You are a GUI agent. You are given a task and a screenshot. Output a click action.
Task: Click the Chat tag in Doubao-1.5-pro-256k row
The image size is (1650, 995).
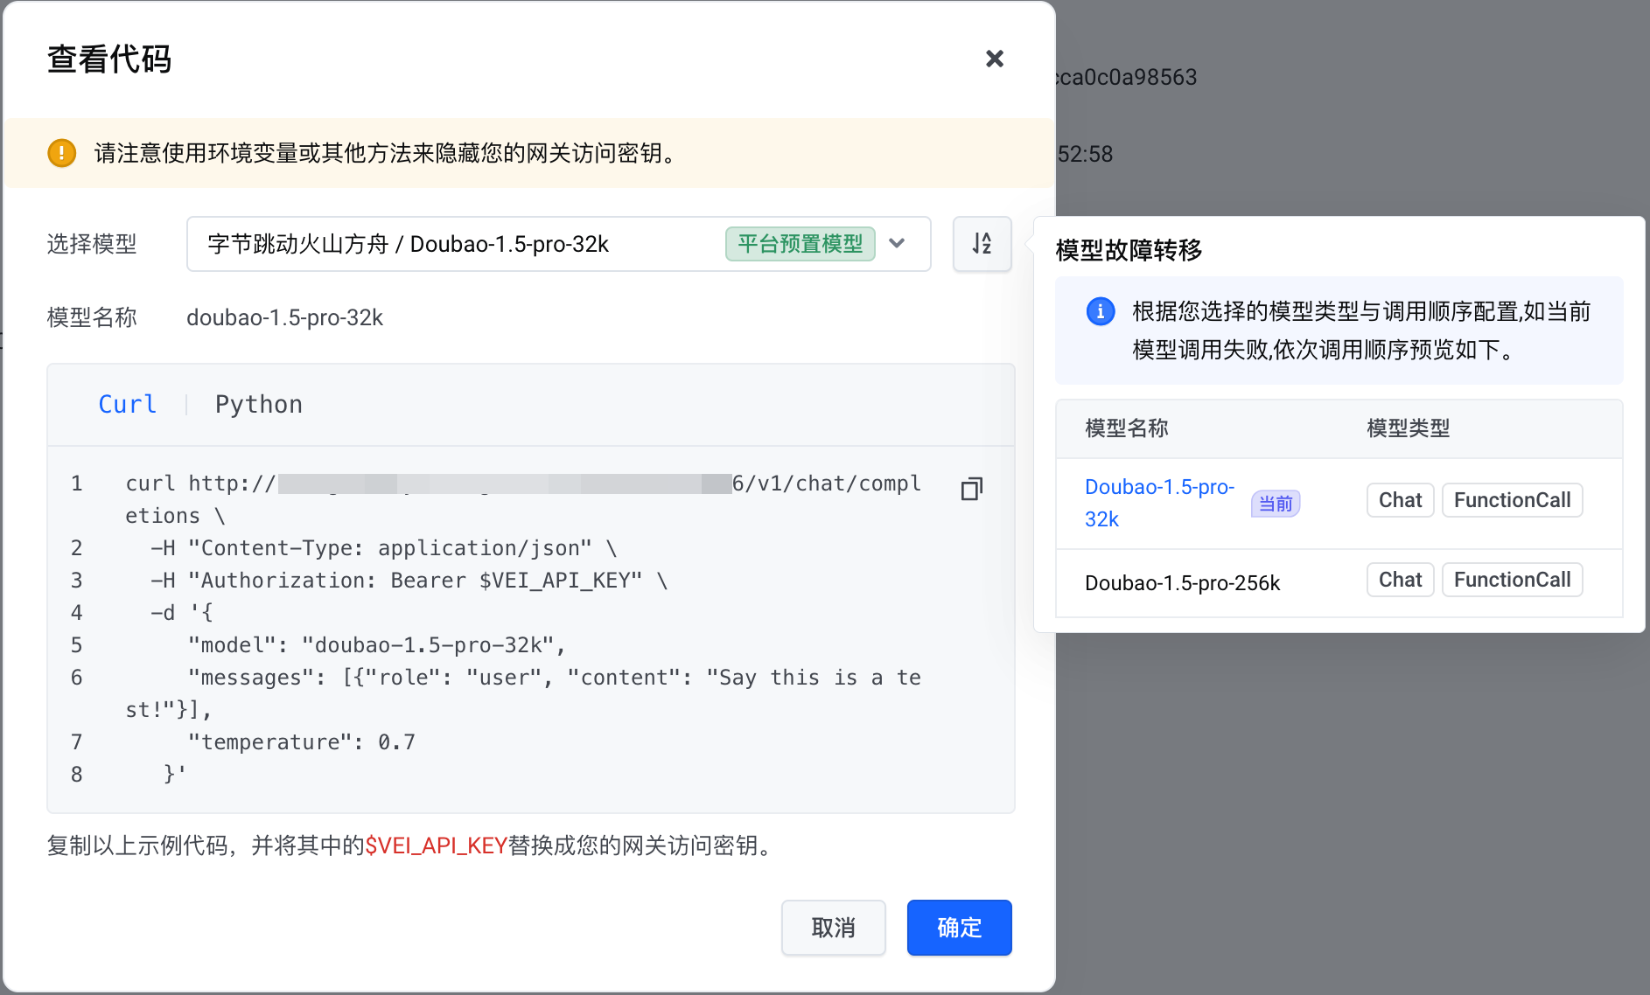point(1400,580)
